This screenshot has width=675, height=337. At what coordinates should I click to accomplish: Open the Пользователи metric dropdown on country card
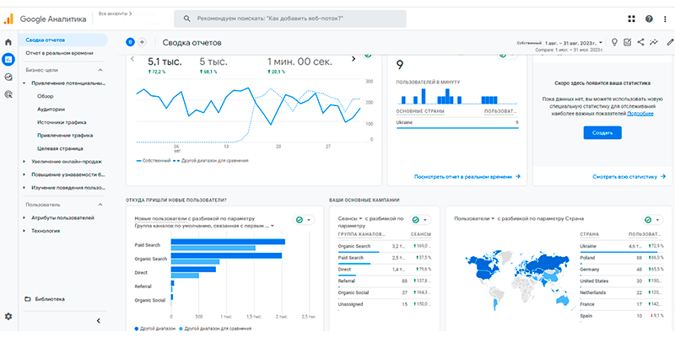pyautogui.click(x=474, y=218)
